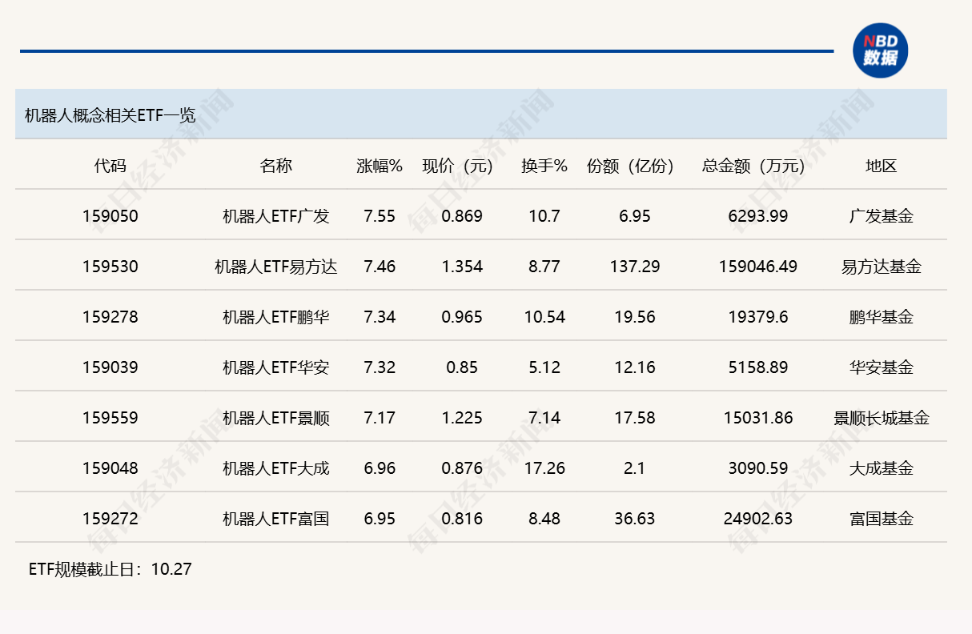Image resolution: width=972 pixels, height=634 pixels.
Task: Click the name 机器人ETF华安
Action: [x=276, y=367]
